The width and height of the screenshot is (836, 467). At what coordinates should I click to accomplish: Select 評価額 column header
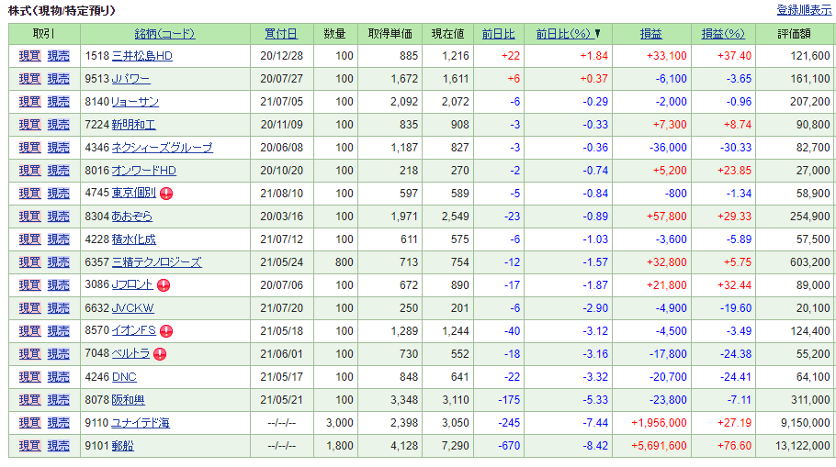(x=795, y=34)
